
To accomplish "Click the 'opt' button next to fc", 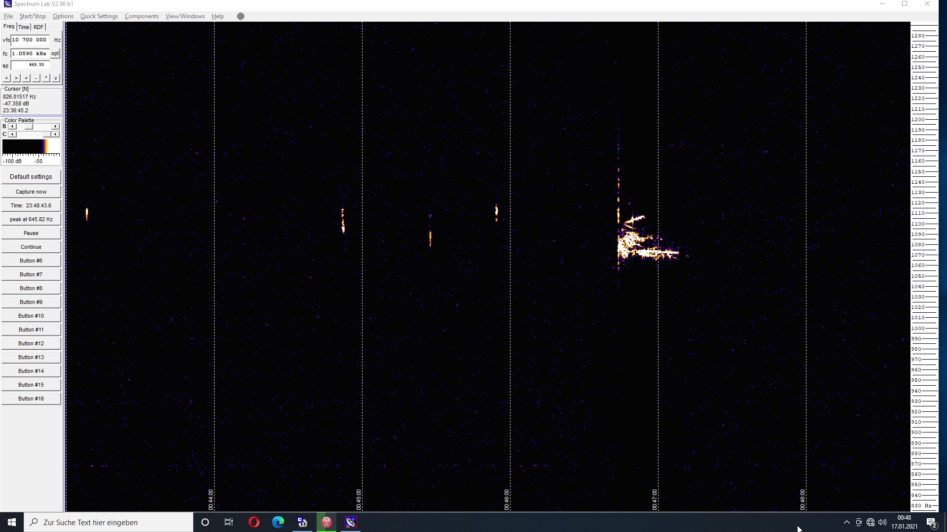I will [x=55, y=53].
